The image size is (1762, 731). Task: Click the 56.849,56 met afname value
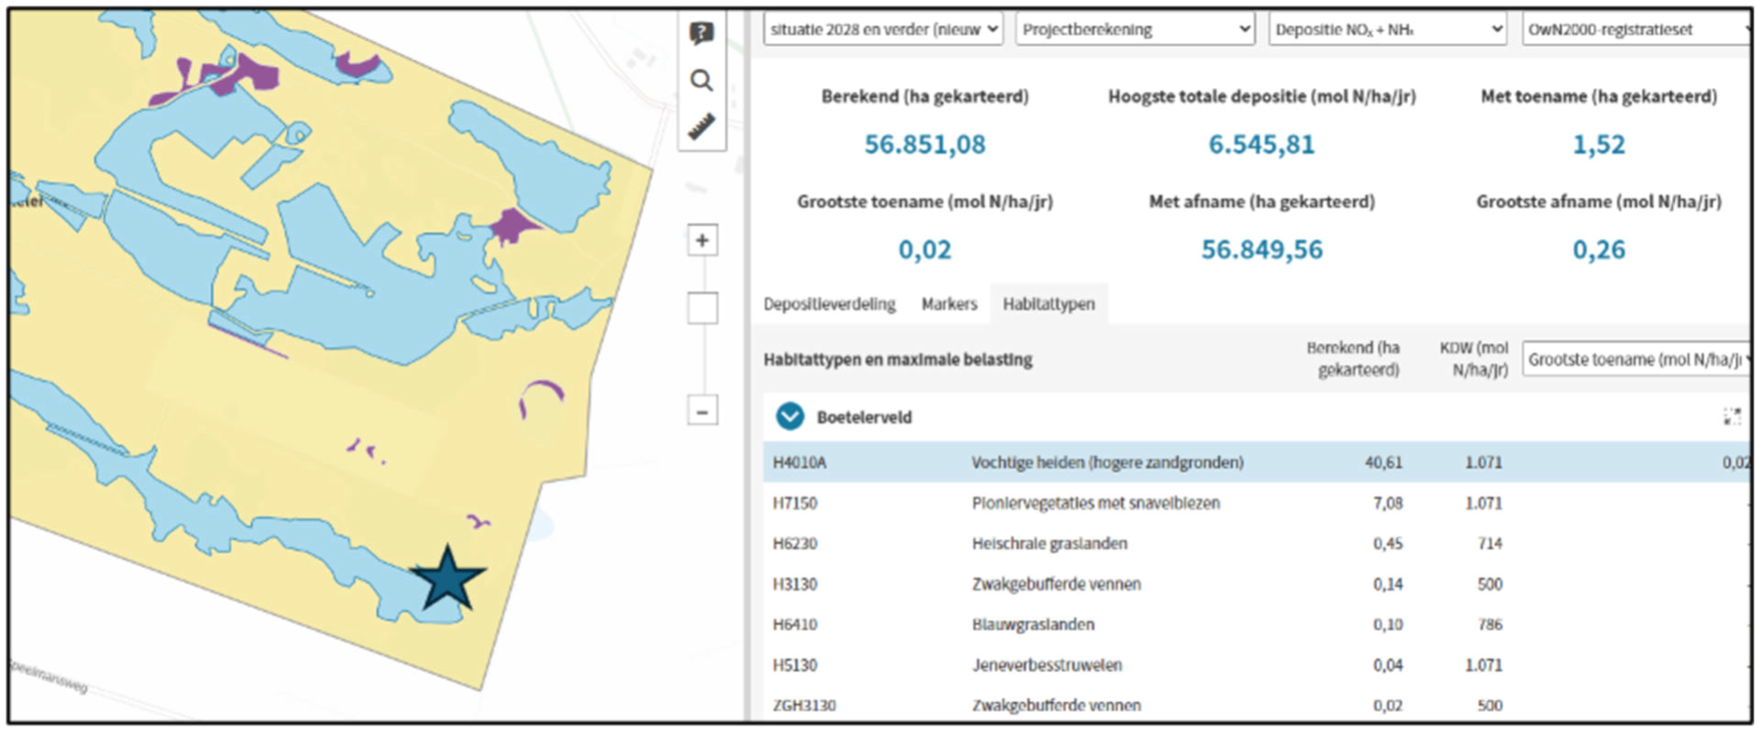click(1262, 249)
